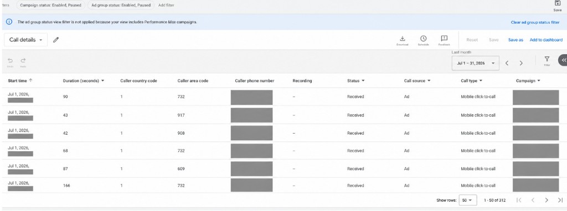Click area code 609
Viewport: 567px width, 211px height.
[x=181, y=169]
